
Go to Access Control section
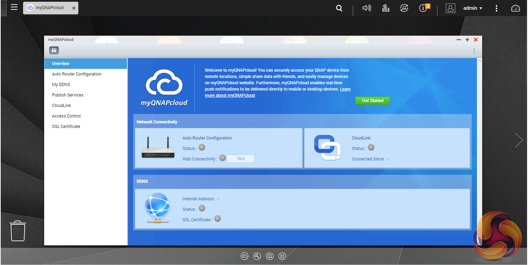coord(86,116)
